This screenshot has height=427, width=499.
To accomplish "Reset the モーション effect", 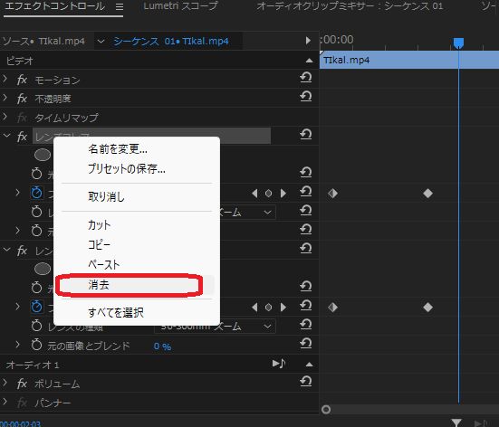I will coord(306,78).
